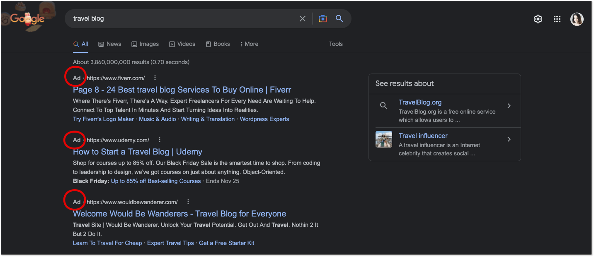594x257 pixels.
Task: Open the Expert Travel Tips sitelink
Action: tap(170, 243)
